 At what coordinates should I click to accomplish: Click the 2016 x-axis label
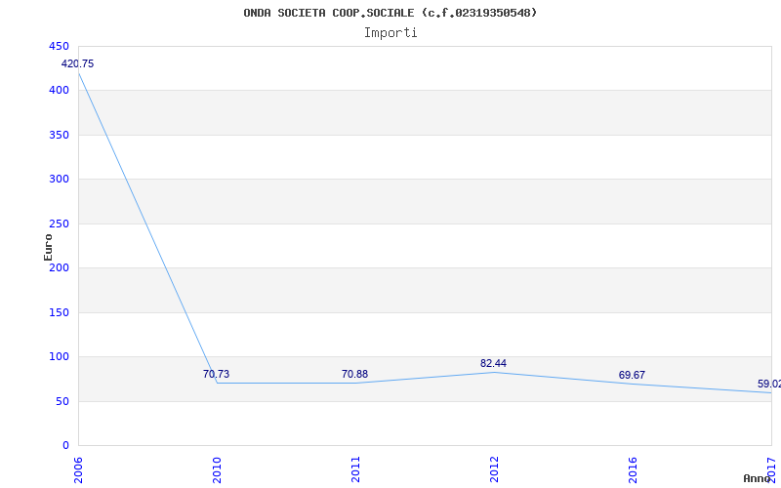pos(632,470)
